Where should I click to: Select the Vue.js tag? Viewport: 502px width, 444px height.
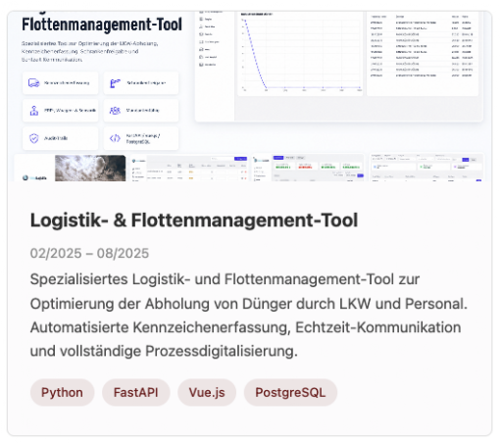pos(207,392)
